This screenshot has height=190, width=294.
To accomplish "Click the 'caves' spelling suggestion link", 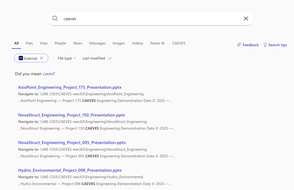I will point(47,74).
